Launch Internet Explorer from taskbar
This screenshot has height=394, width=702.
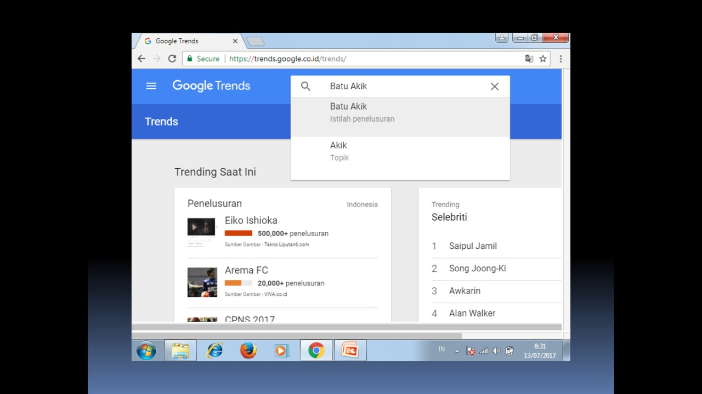tap(214, 350)
